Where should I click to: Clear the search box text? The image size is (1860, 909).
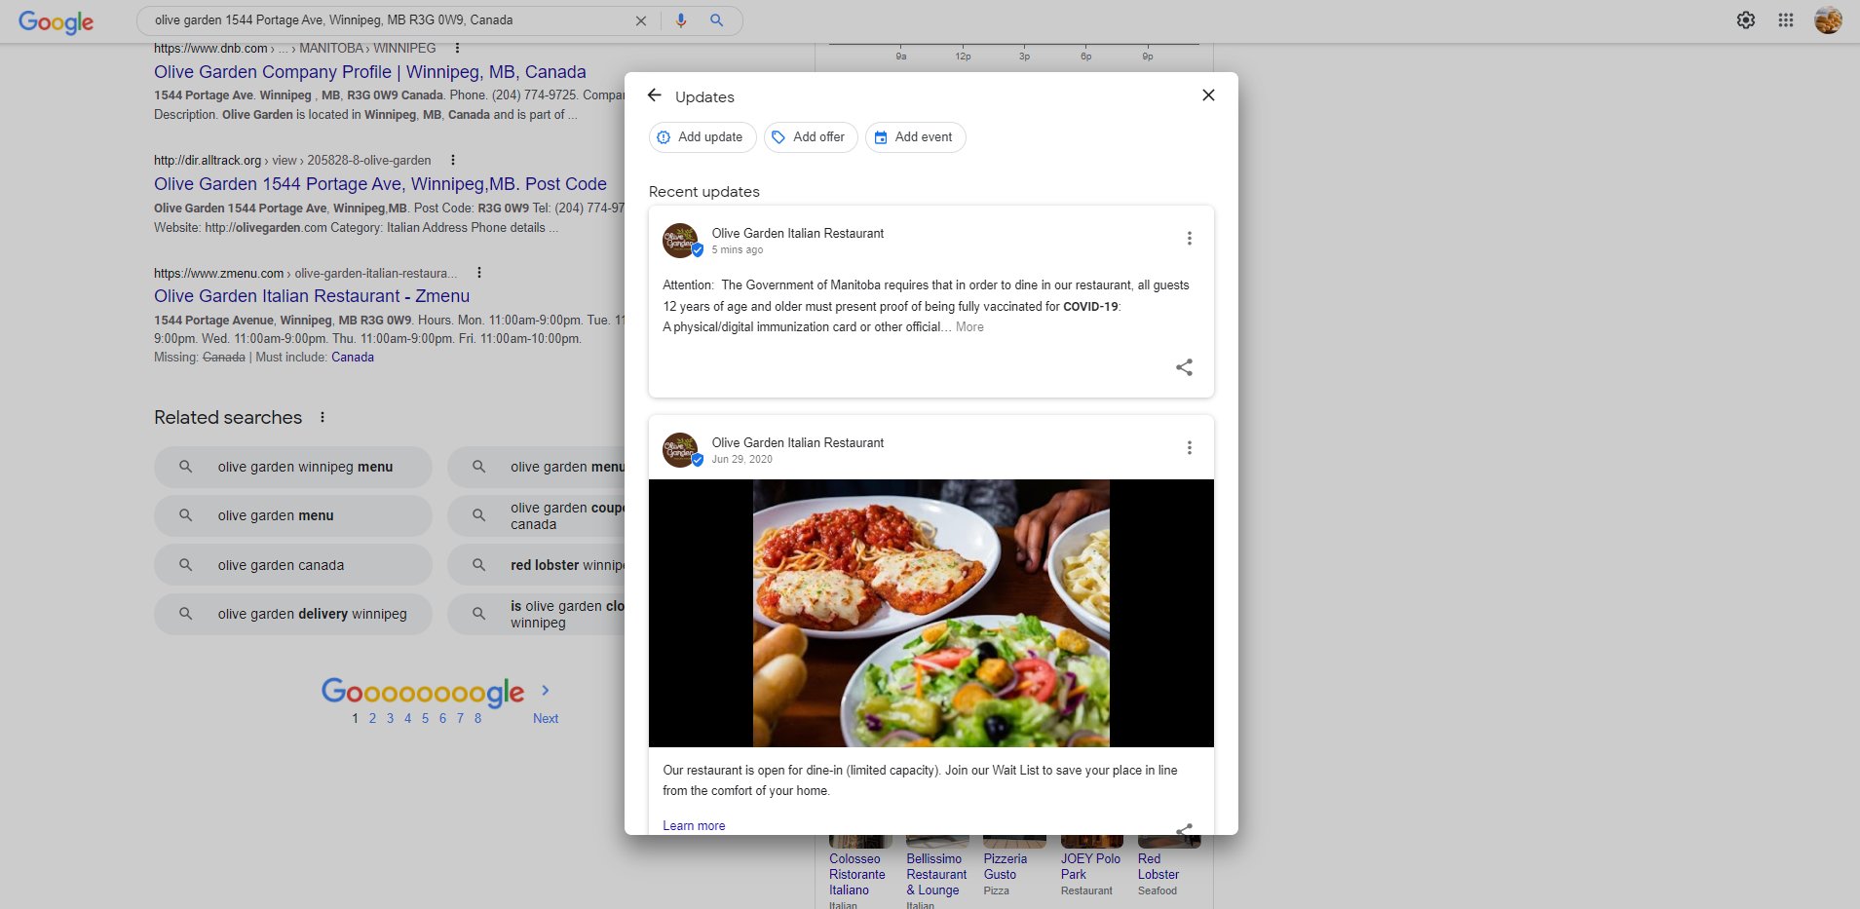click(x=640, y=20)
